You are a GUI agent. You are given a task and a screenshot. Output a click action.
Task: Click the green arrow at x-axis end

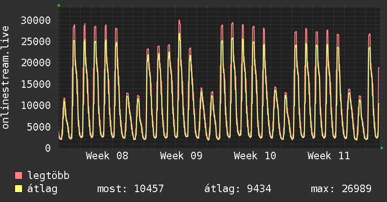click(382, 148)
